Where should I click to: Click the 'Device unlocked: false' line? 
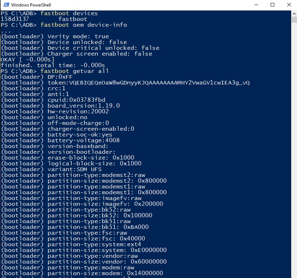pos(64,42)
